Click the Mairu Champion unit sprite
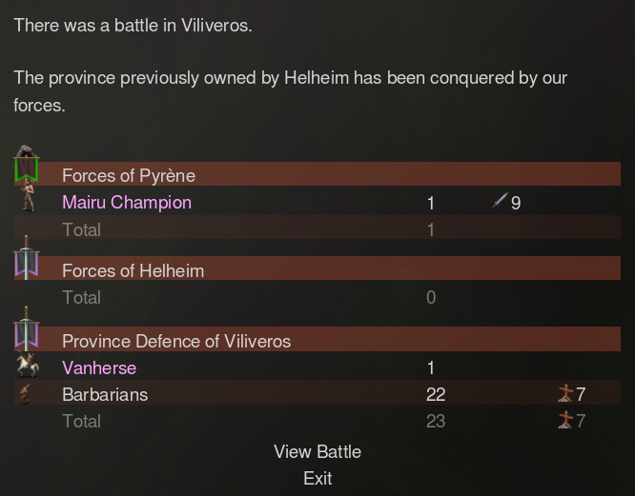The width and height of the screenshot is (635, 496). pos(28,196)
